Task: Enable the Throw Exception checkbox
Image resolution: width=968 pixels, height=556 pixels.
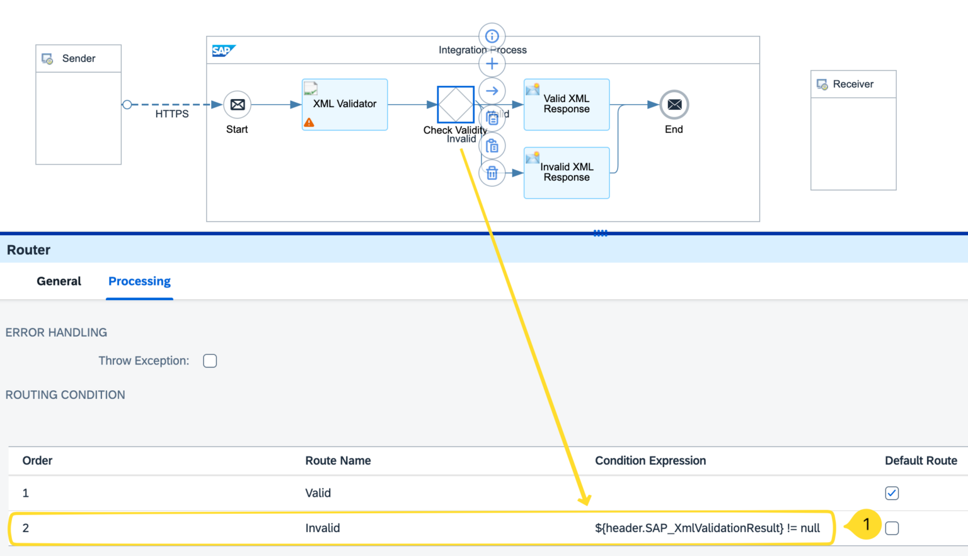Action: [x=210, y=361]
